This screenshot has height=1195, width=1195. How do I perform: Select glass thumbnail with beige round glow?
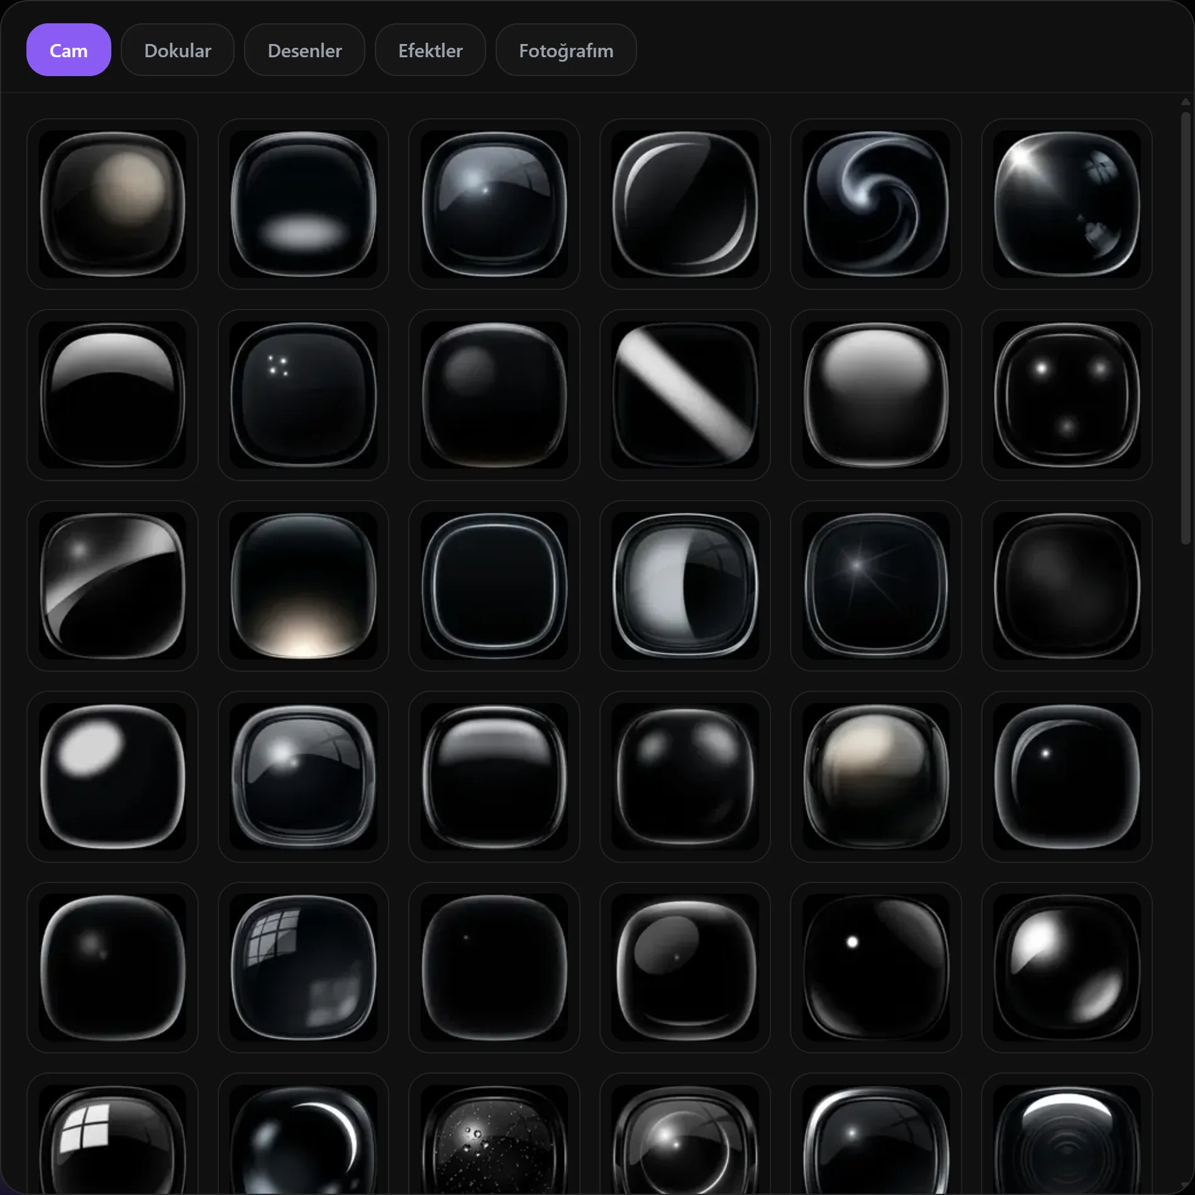point(113,204)
